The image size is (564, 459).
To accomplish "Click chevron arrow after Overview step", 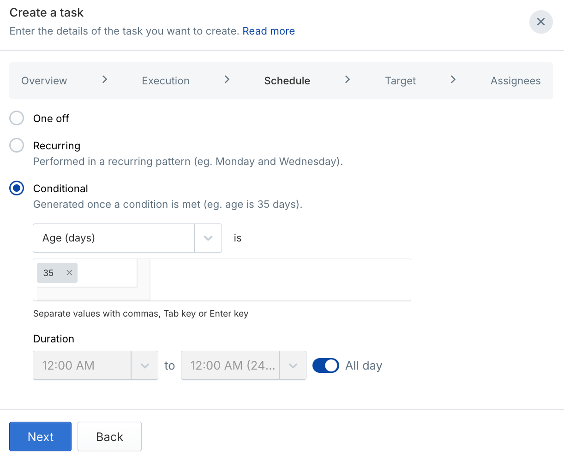I will pyautogui.click(x=105, y=80).
